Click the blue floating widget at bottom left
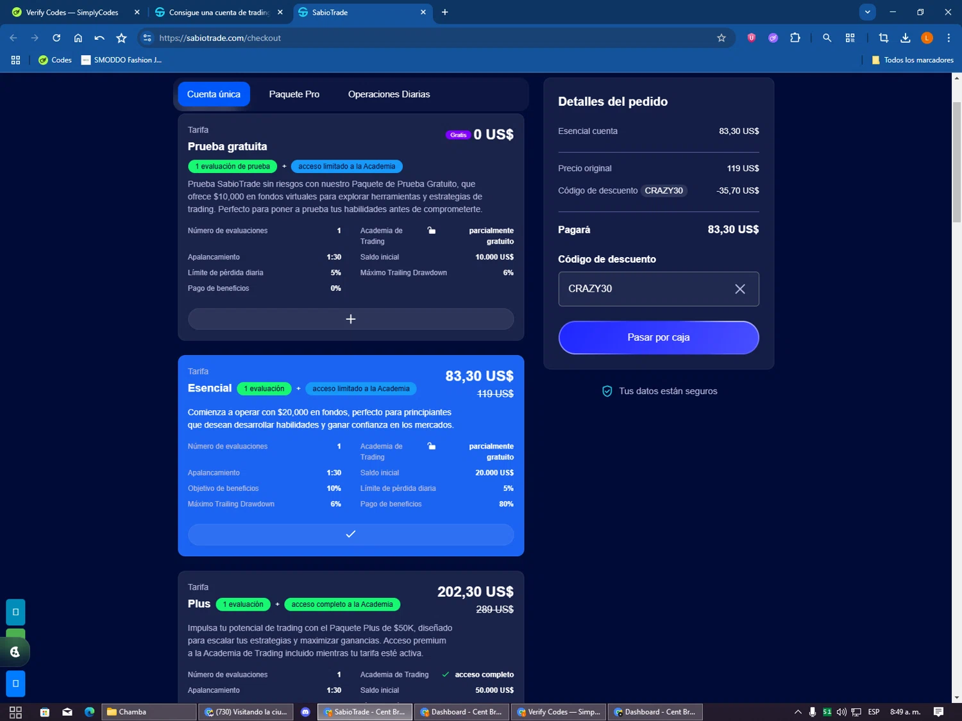Image resolution: width=962 pixels, height=721 pixels. pos(15,684)
